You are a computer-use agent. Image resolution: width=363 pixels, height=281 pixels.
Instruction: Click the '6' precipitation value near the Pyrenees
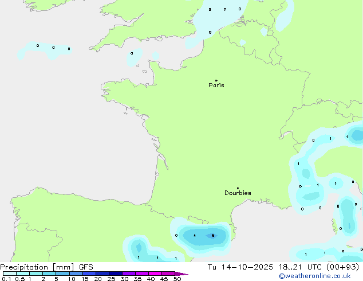(x=213, y=236)
